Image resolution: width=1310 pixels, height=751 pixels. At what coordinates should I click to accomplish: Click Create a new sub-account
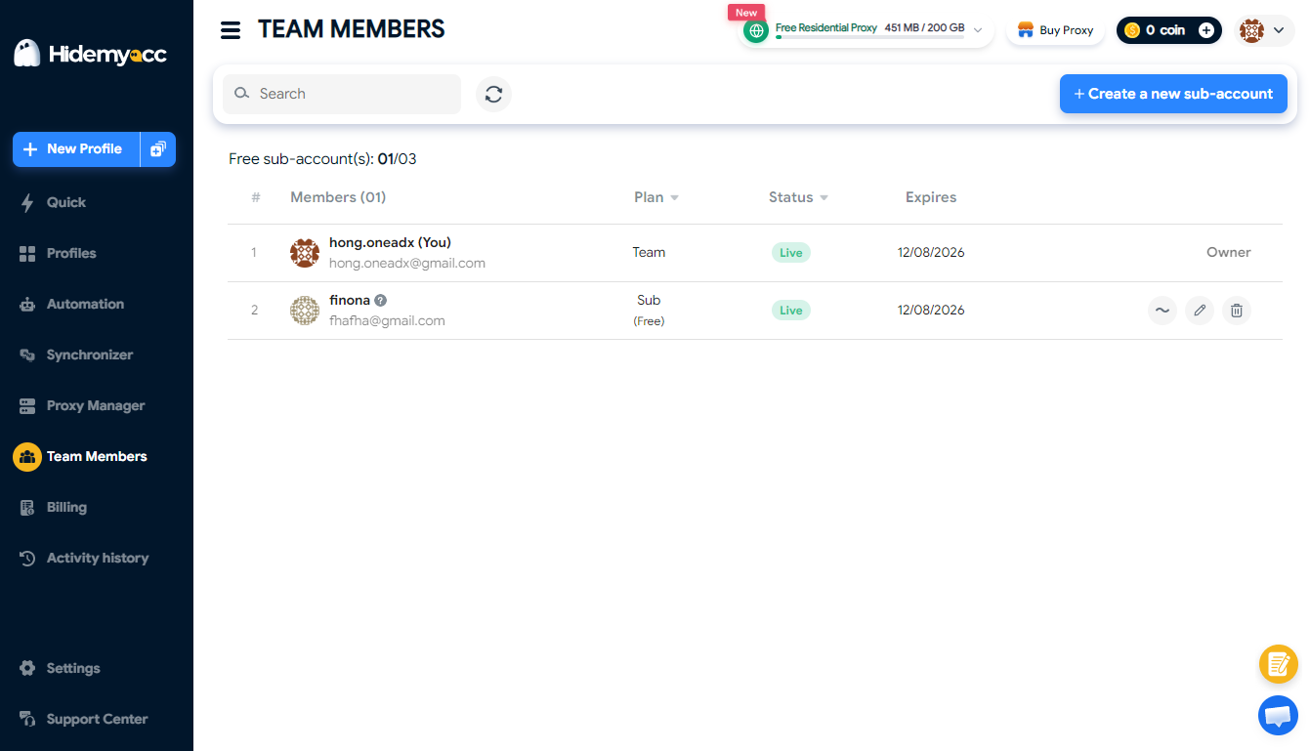coord(1173,94)
